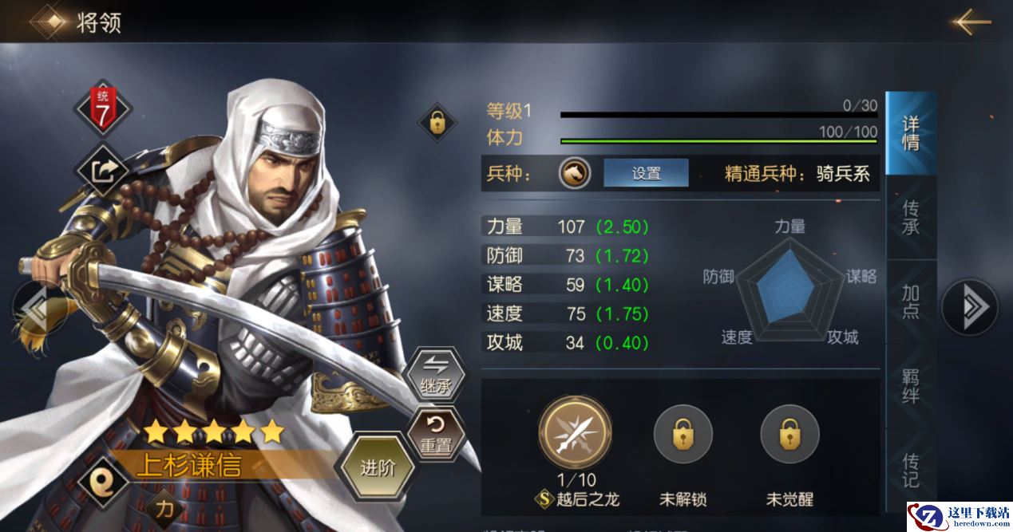The height and width of the screenshot is (532, 1013).
Task: Tap the red 统 7 command badge
Action: click(101, 108)
